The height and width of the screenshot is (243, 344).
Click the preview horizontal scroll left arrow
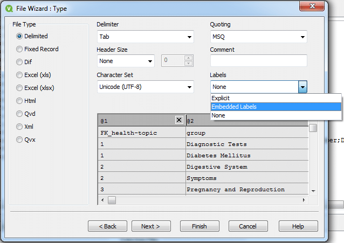102,200
